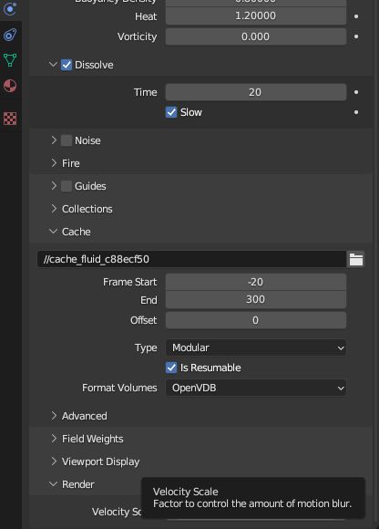Uncheck Is Resumable
Image resolution: width=379 pixels, height=529 pixels.
(x=171, y=368)
